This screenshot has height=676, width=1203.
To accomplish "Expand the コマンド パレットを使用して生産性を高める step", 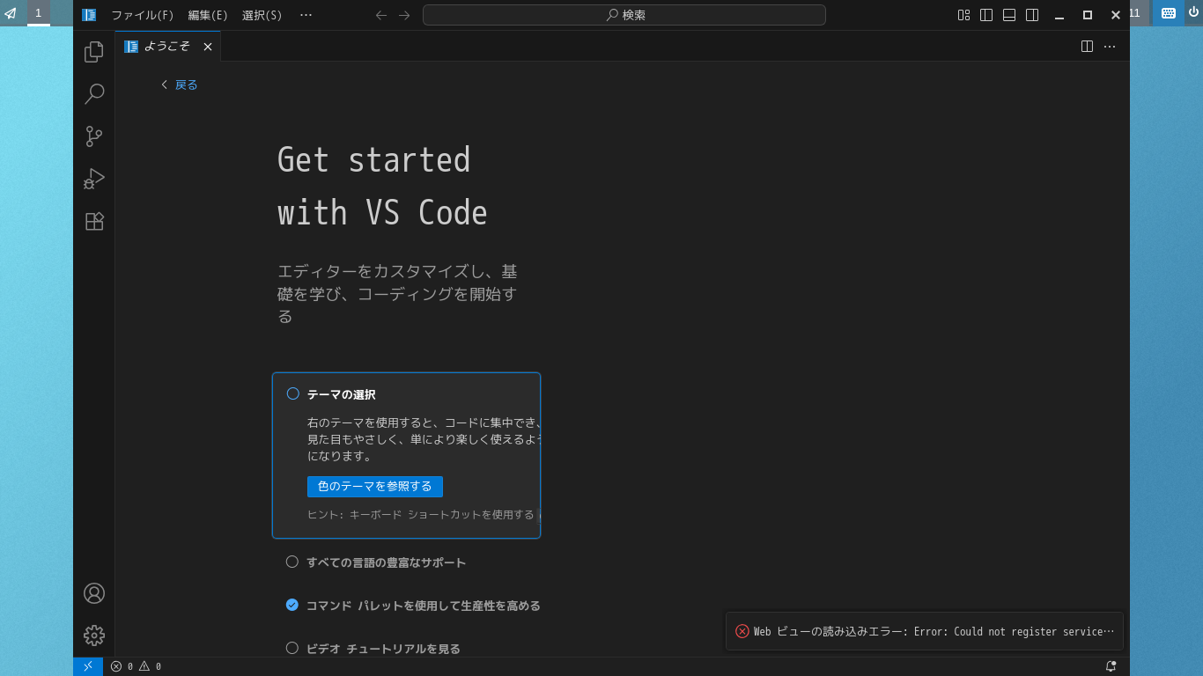I will pyautogui.click(x=424, y=606).
